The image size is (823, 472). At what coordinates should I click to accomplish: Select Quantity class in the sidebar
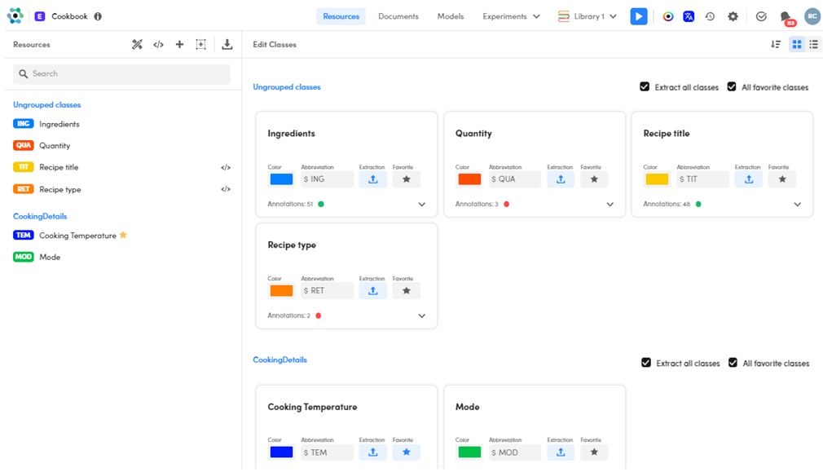pos(55,146)
